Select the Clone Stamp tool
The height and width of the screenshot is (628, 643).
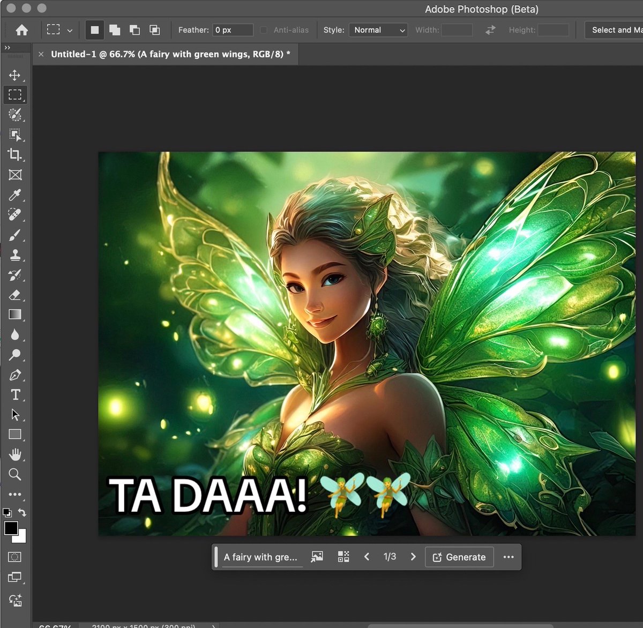15,255
